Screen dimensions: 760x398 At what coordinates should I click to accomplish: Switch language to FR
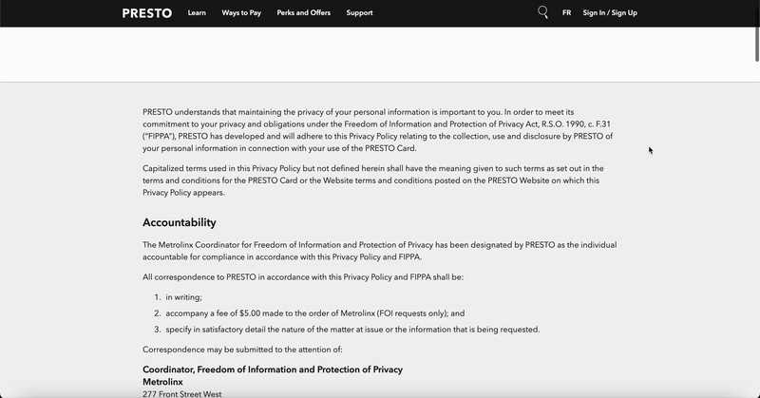click(566, 13)
